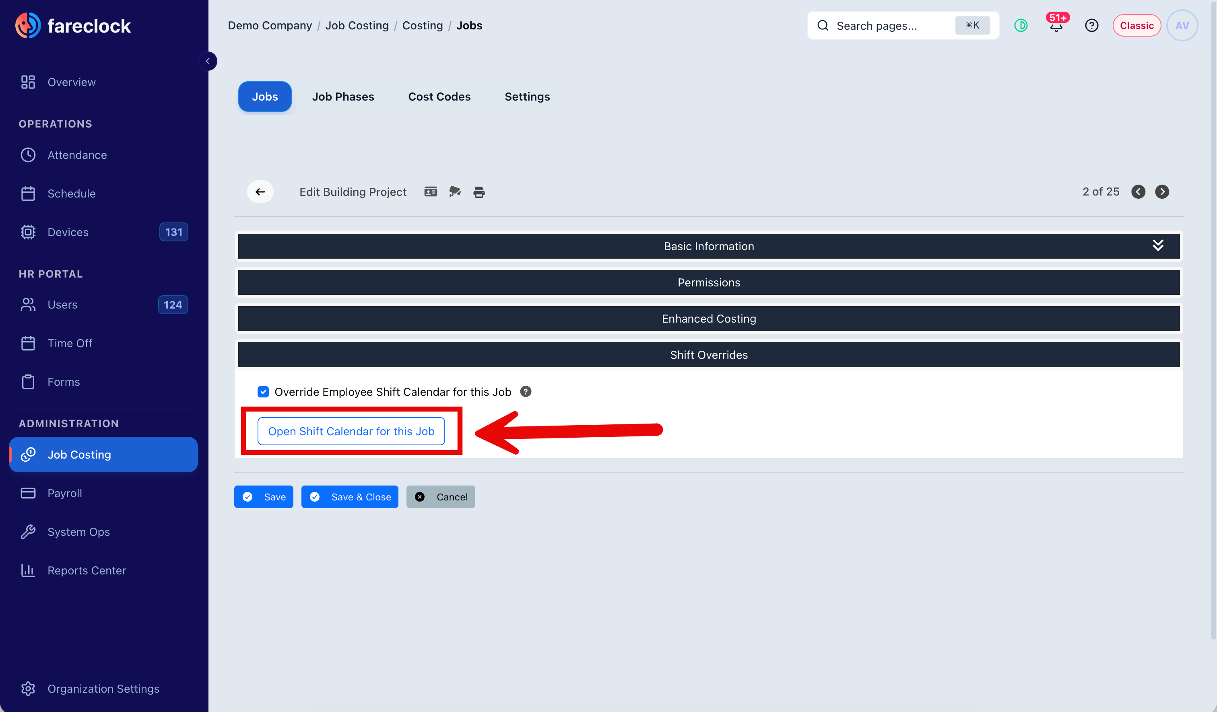Open the Cost Codes tab
The image size is (1217, 712).
tap(439, 97)
